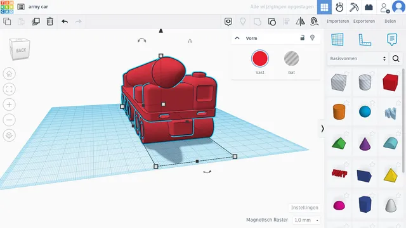406x228 pixels.
Task: Collapse the Vorm panel chevron
Action: tap(237, 38)
